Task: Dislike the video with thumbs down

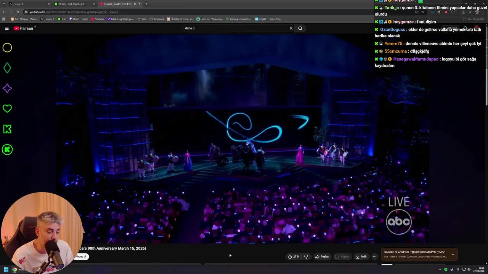Action: point(306,256)
